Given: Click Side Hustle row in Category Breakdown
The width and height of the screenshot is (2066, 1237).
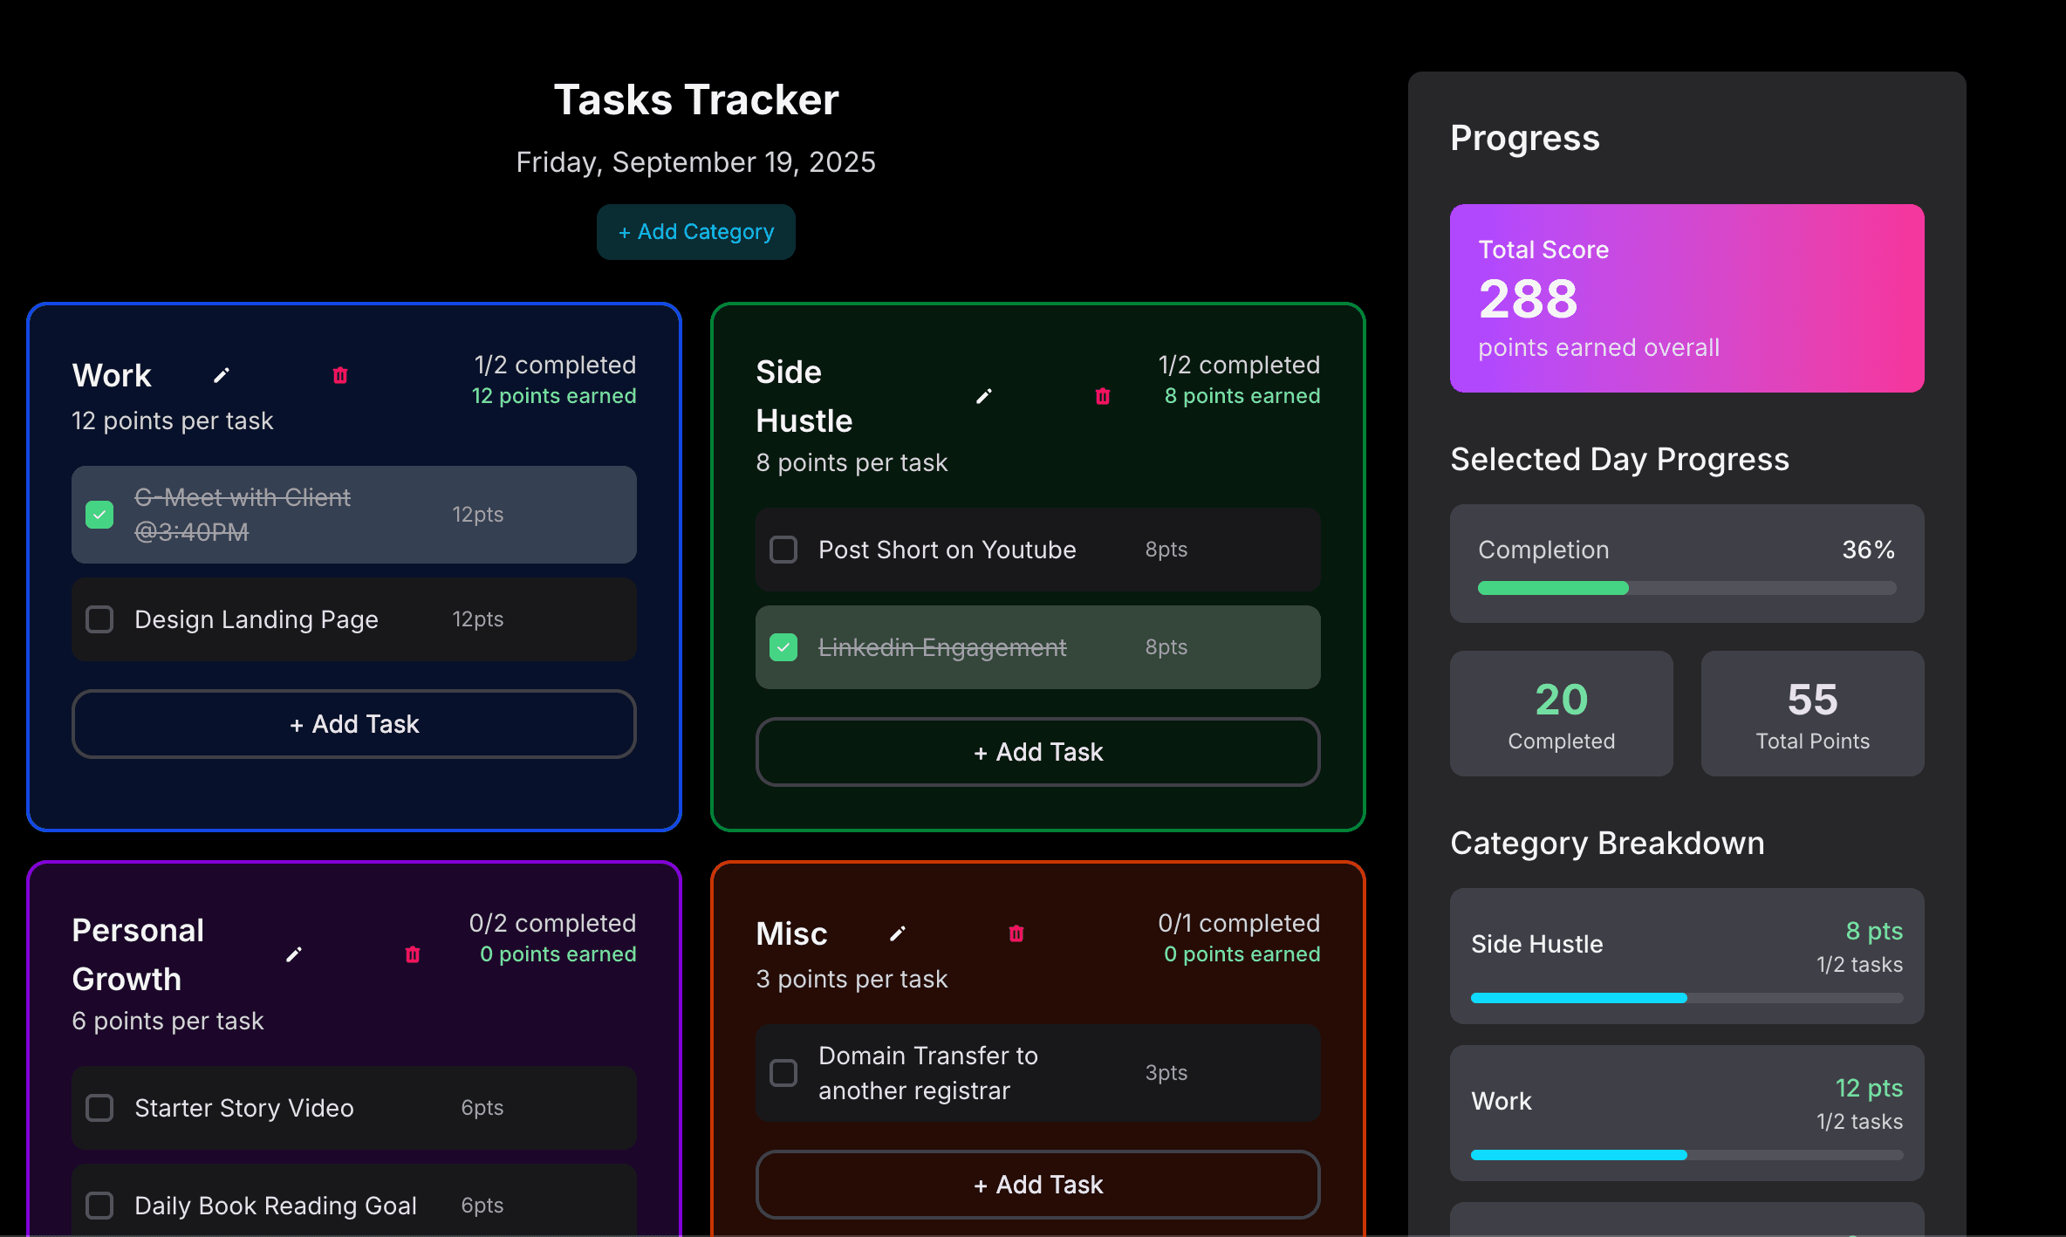Looking at the screenshot, I should (1687, 956).
